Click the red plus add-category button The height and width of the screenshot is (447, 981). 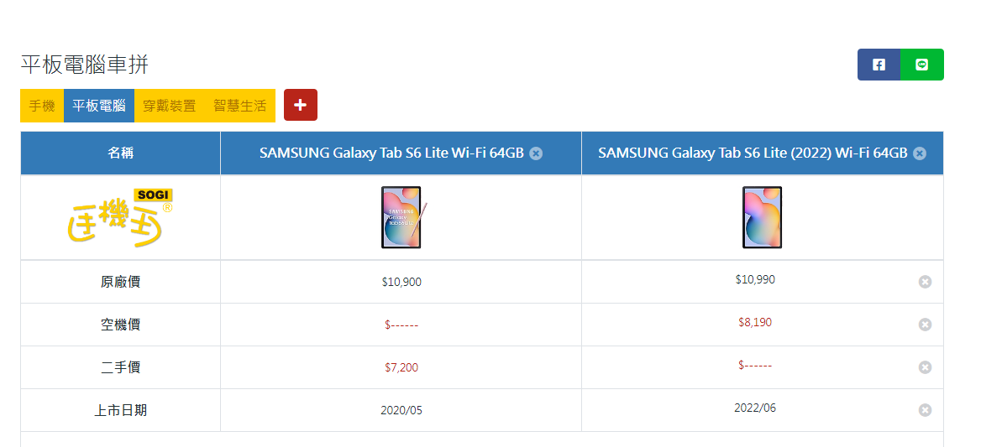(x=300, y=105)
